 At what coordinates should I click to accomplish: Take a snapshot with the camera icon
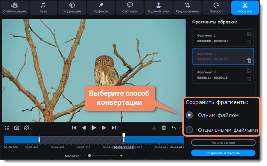tap(17, 128)
